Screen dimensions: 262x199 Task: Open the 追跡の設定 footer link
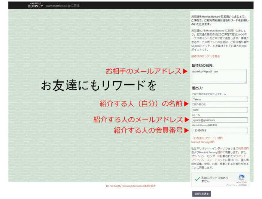click(x=150, y=186)
